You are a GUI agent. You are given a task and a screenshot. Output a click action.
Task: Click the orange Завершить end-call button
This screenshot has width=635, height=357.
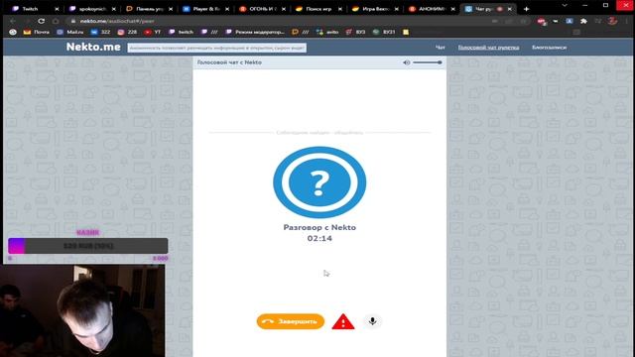coord(291,321)
